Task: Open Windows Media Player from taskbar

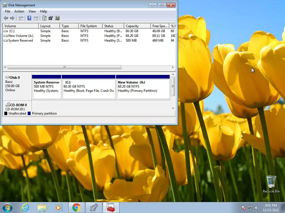Action: tap(59, 207)
